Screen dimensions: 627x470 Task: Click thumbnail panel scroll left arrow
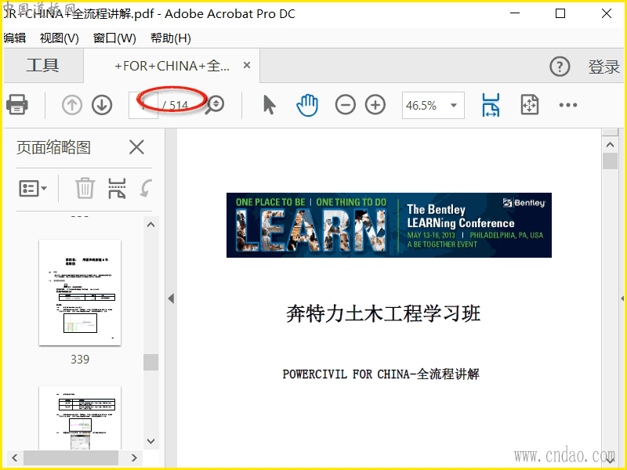[x=15, y=457]
